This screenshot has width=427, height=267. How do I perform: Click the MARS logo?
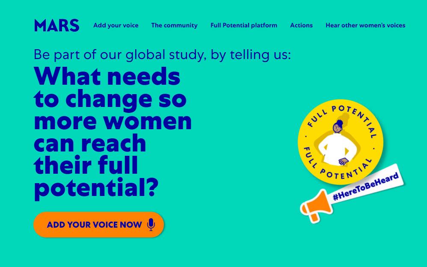pyautogui.click(x=56, y=25)
